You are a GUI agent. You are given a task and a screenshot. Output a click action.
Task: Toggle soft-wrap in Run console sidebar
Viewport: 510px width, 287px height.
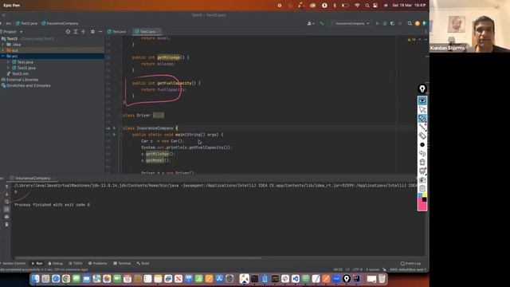tap(6, 202)
